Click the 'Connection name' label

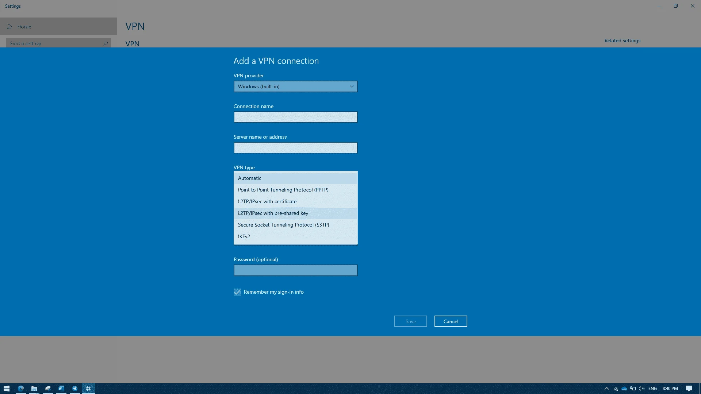pyautogui.click(x=253, y=106)
